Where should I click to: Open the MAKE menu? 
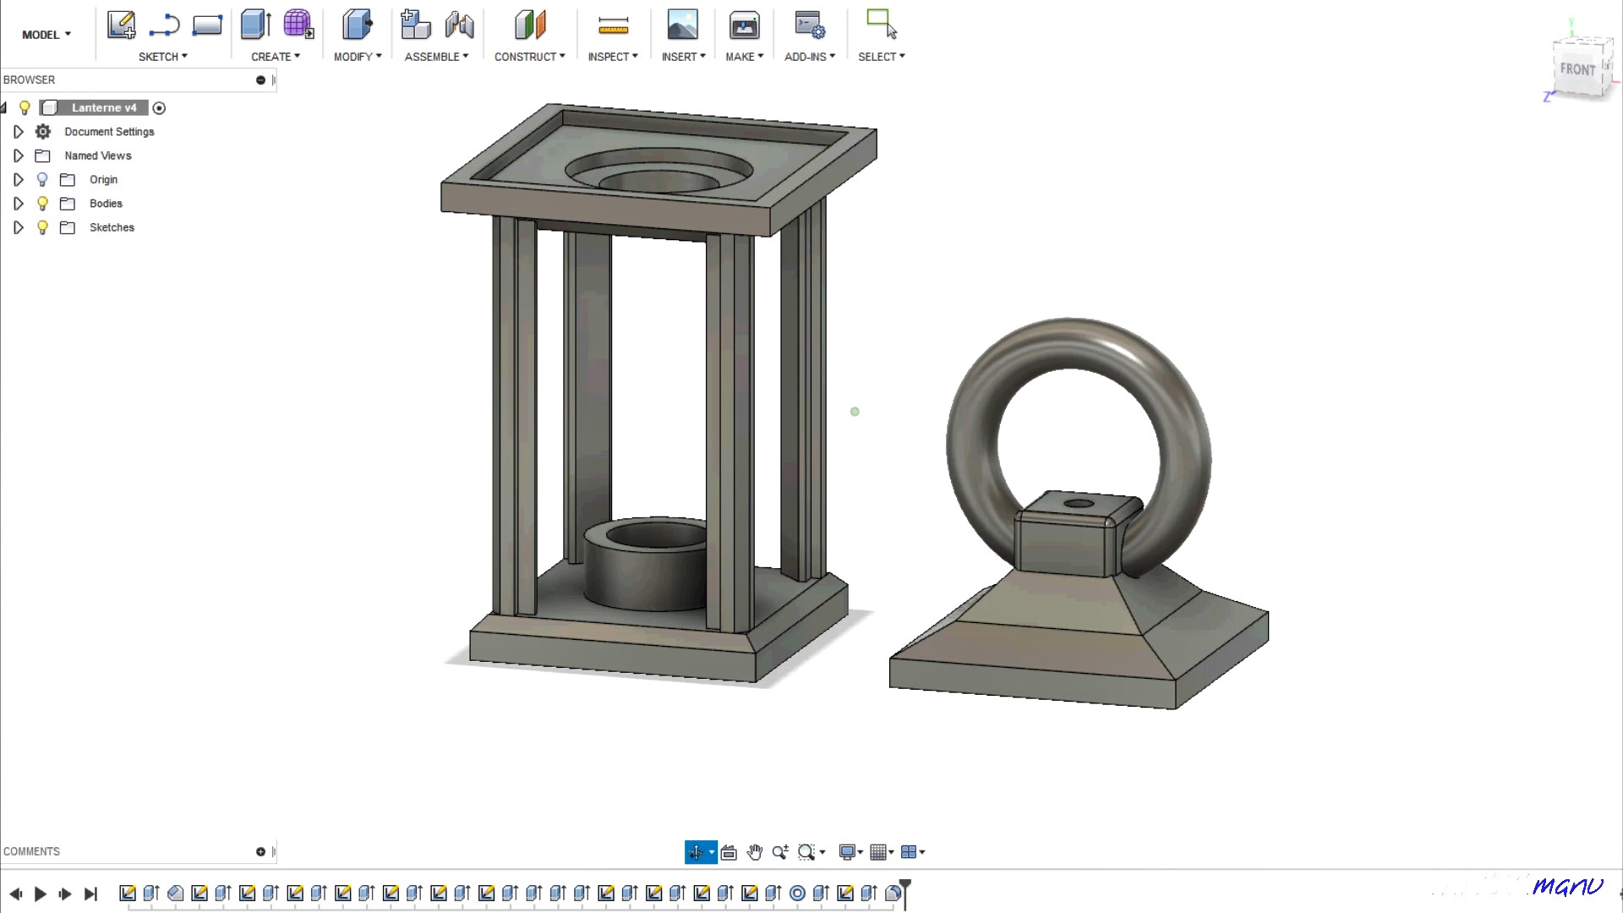click(744, 57)
